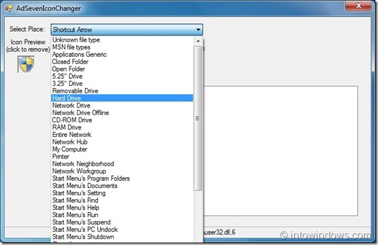Choose MSN file types entry
This screenshot has height=245, width=378.
123,47
